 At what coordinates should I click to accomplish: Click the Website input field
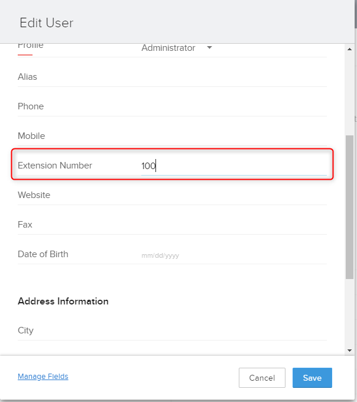[233, 195]
